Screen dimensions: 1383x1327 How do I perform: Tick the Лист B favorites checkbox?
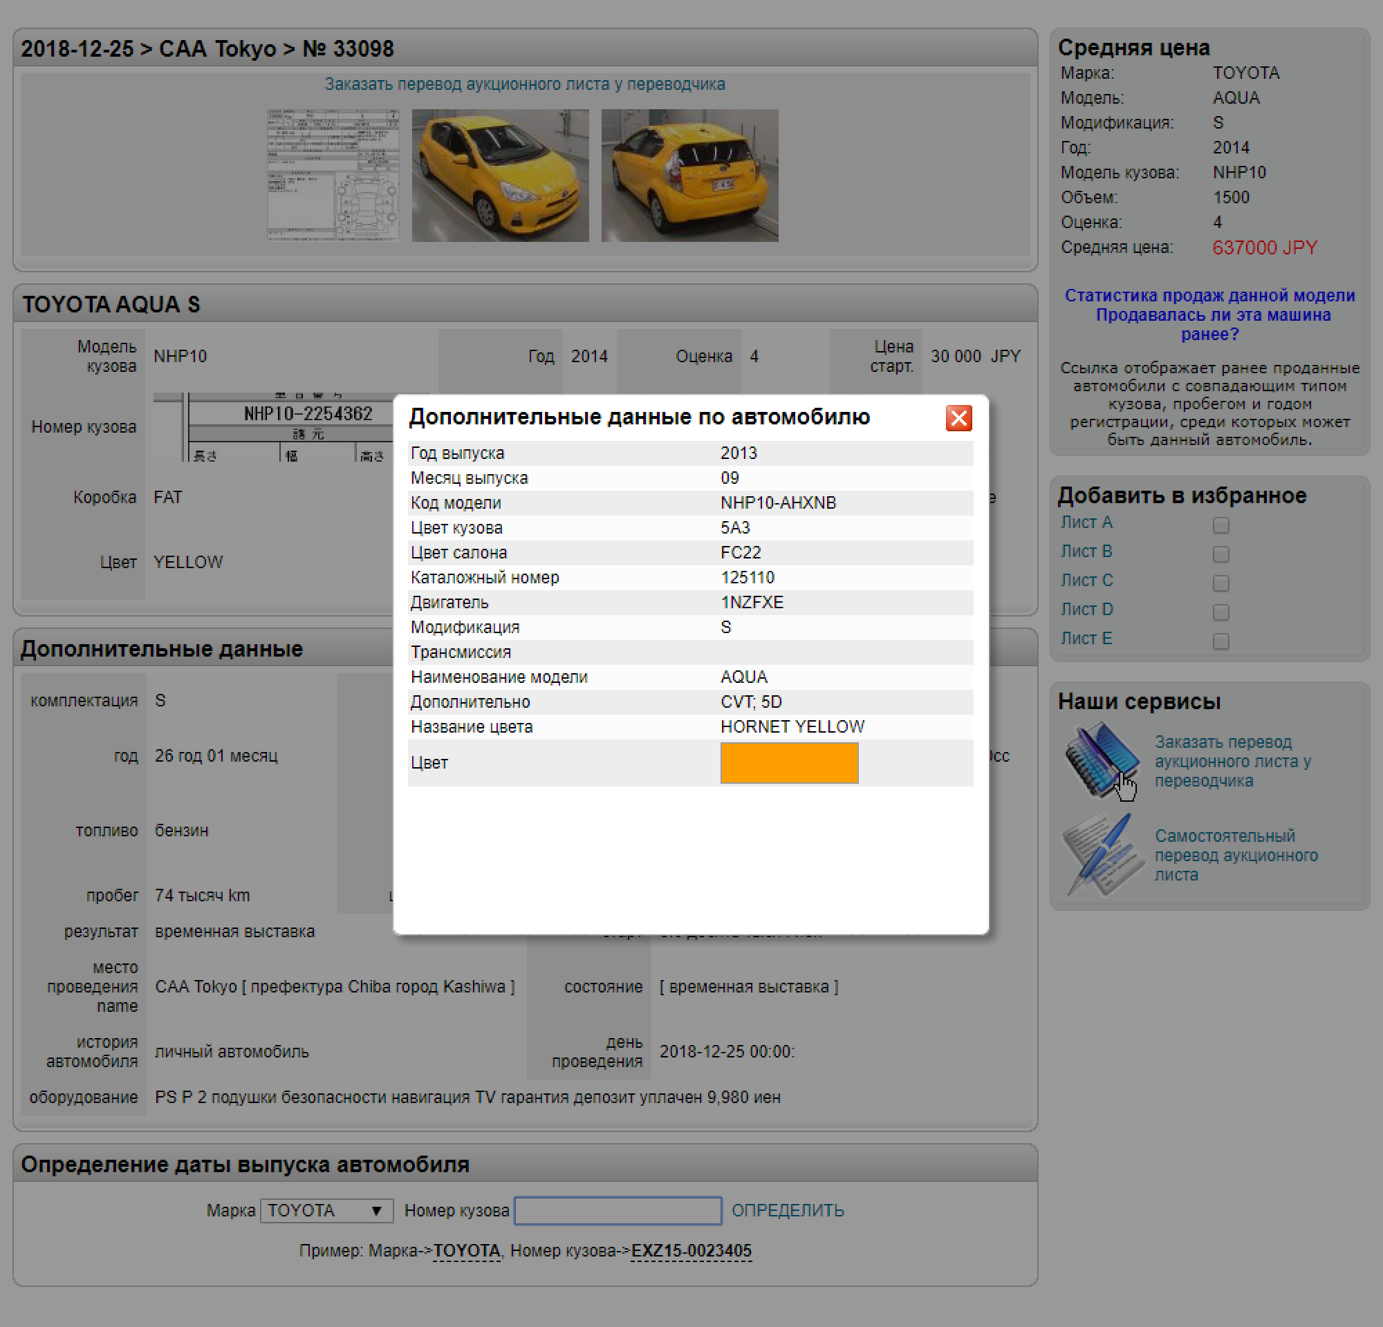point(1220,554)
